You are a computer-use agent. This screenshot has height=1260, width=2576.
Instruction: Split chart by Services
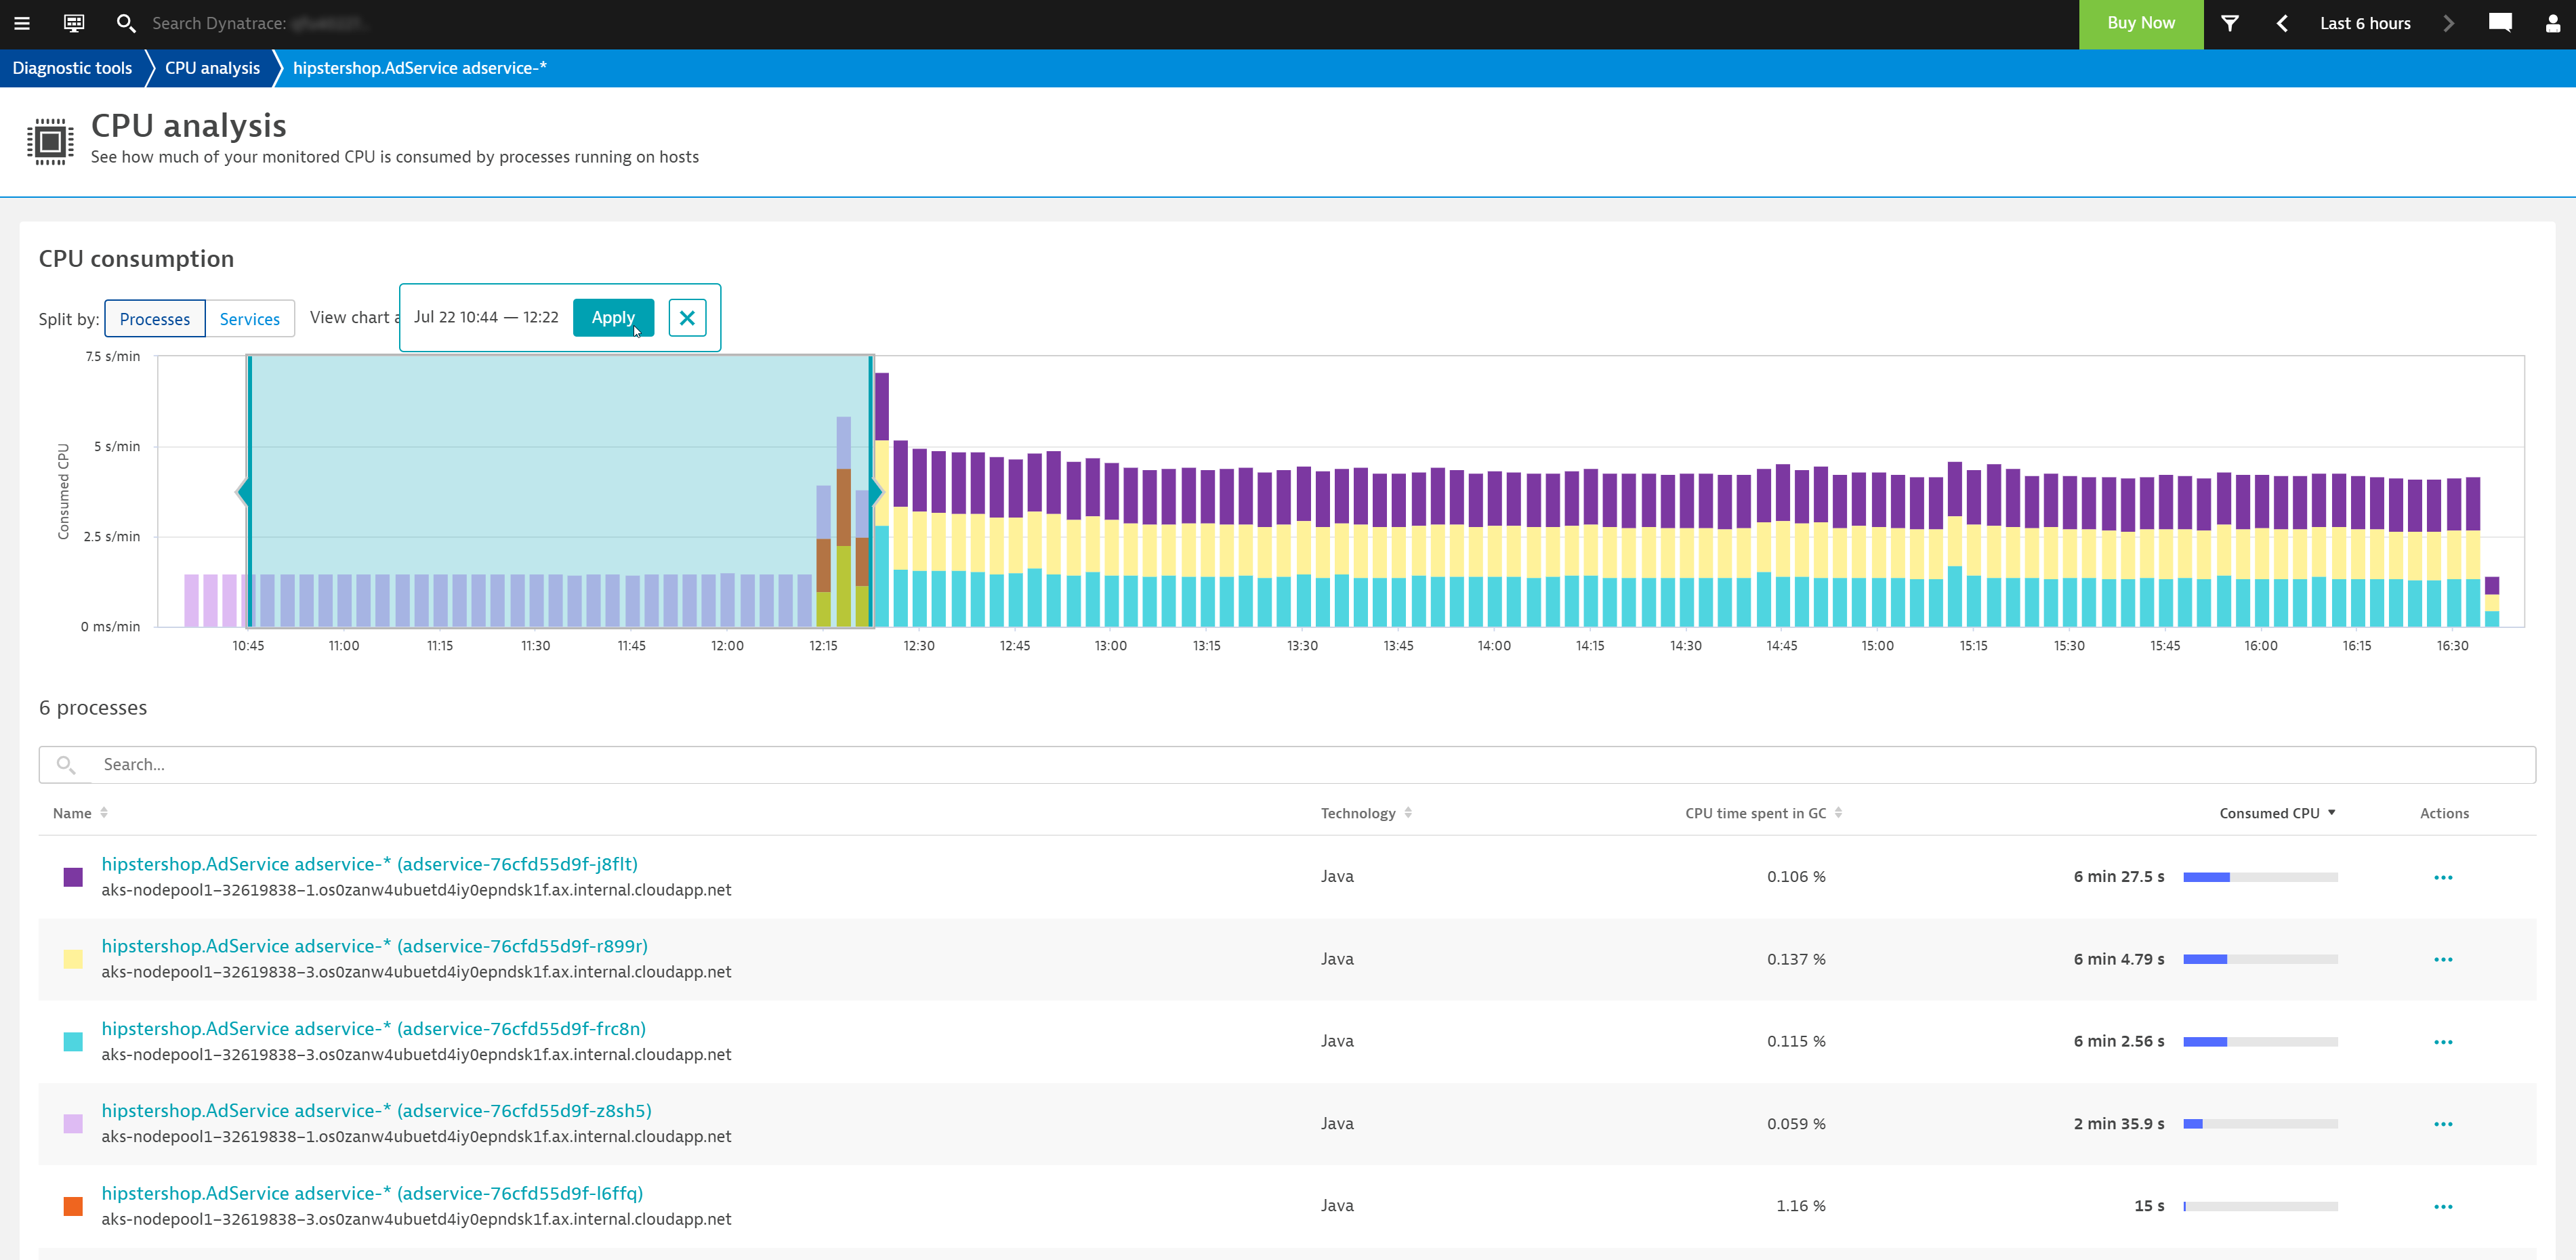[250, 319]
